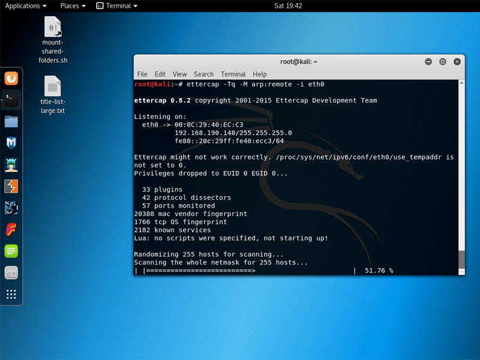Click the 'Listening on:' line

(160, 116)
